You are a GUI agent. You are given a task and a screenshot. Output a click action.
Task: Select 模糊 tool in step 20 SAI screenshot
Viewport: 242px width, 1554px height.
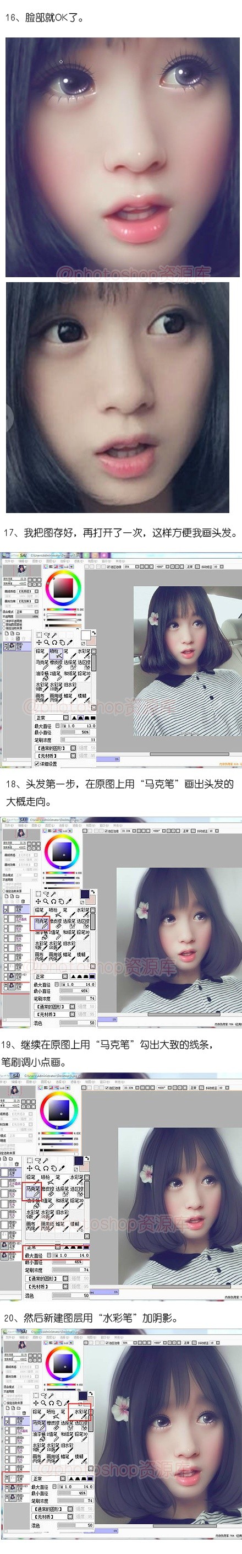coord(81,1459)
